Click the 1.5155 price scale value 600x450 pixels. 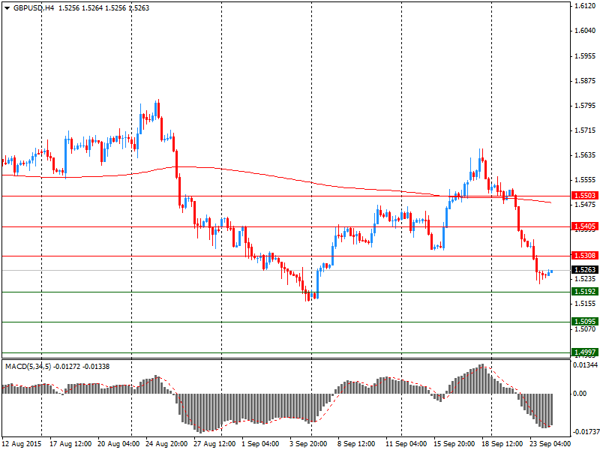coord(586,304)
